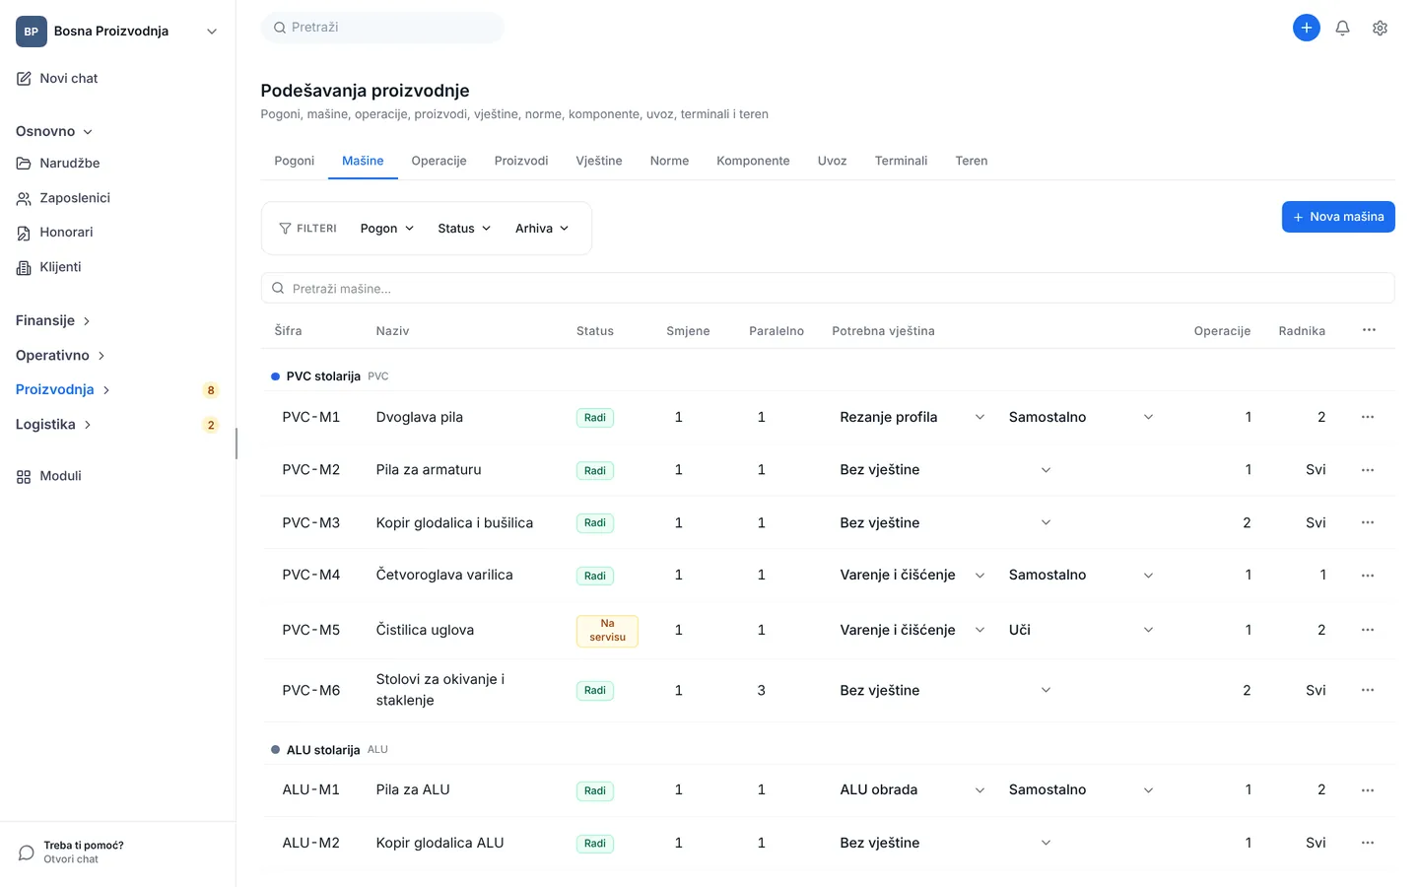Open row actions for PVC-M5

click(1368, 630)
